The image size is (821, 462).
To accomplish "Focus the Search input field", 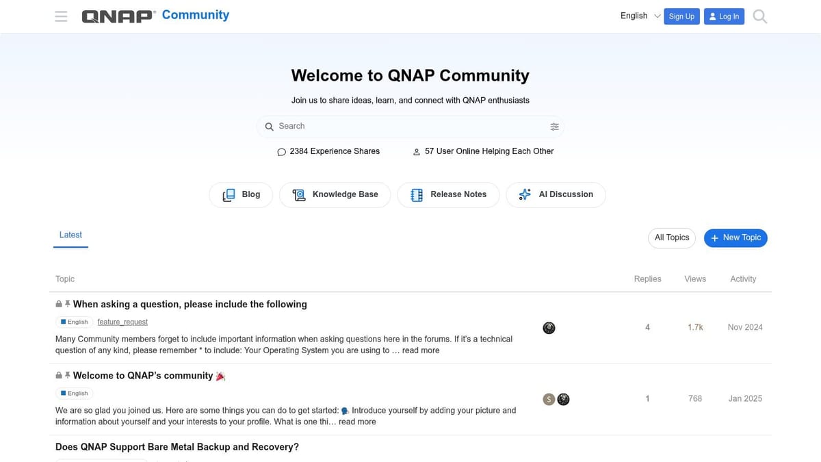I will 410,127.
